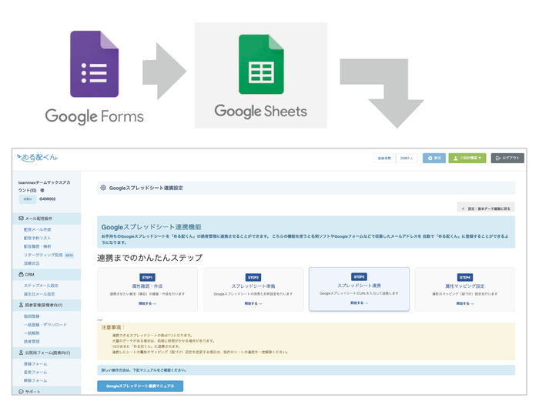Click the Google Sheets logo icon
Image resolution: width=539 pixels, height=401 pixels.
tap(260, 67)
